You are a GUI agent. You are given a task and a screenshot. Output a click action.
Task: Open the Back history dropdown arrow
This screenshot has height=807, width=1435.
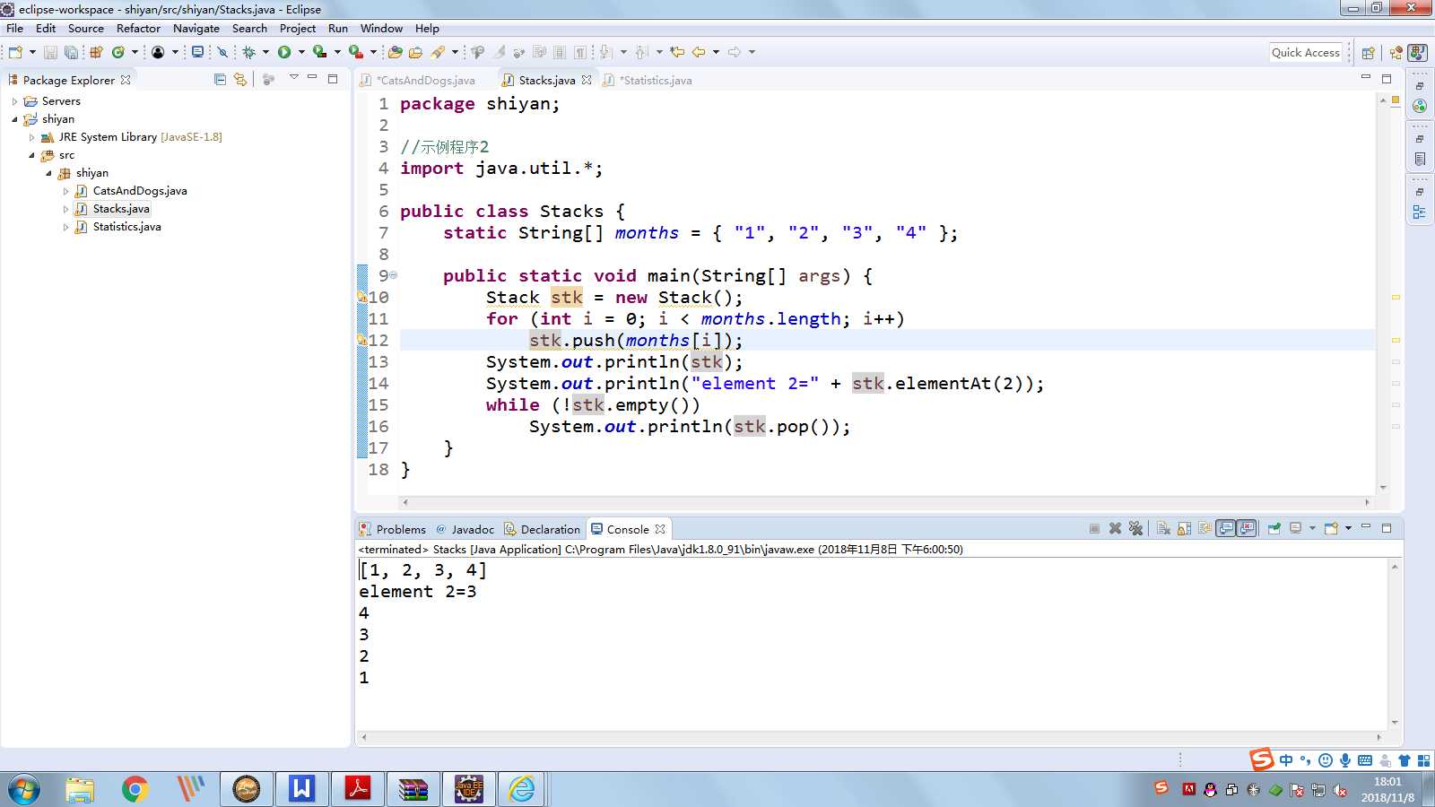coord(716,52)
